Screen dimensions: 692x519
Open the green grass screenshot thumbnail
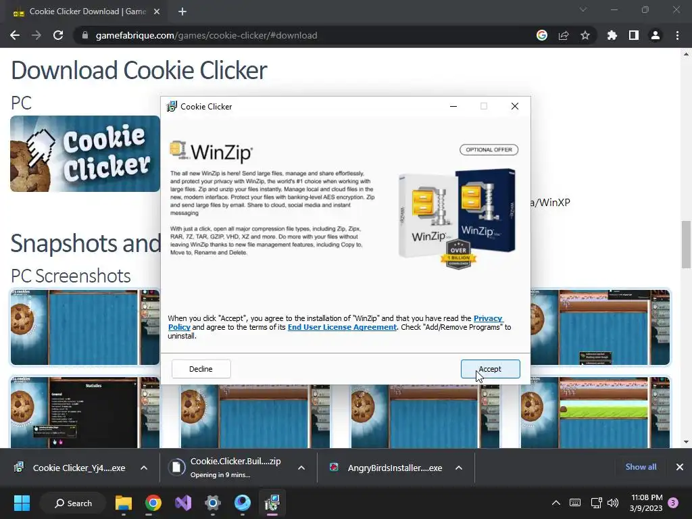(595, 412)
